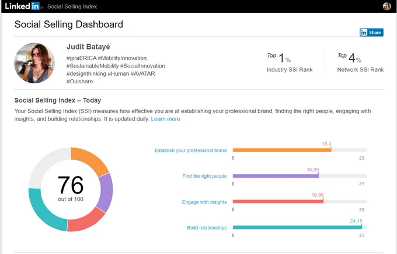Click the Social Selling Index – Today heading
Viewport: 397px width, 254px height.
pyautogui.click(x=58, y=100)
